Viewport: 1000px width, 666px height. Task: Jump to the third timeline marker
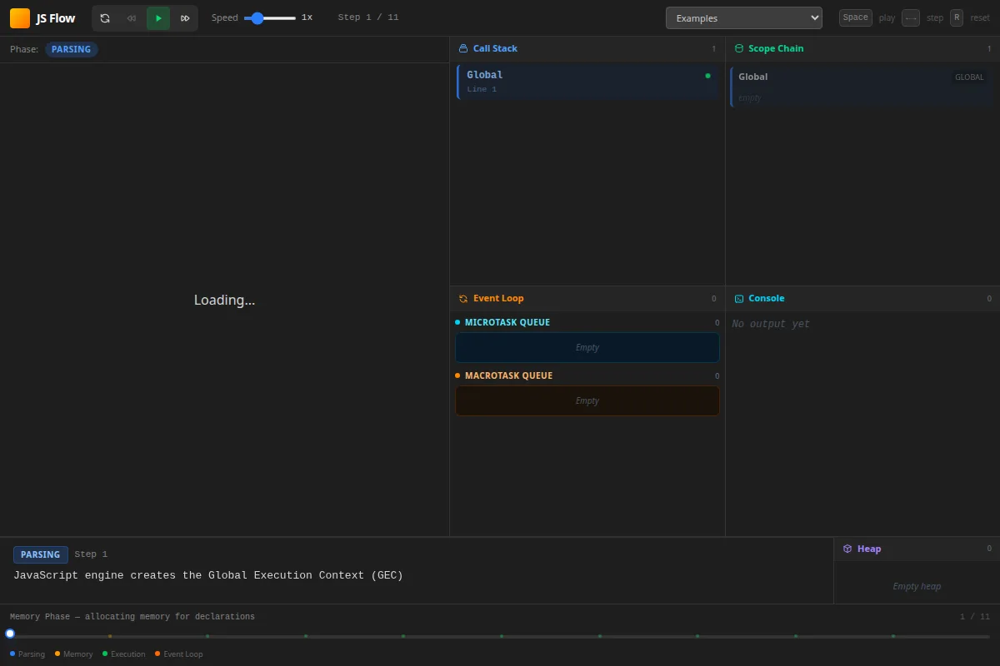pos(207,636)
